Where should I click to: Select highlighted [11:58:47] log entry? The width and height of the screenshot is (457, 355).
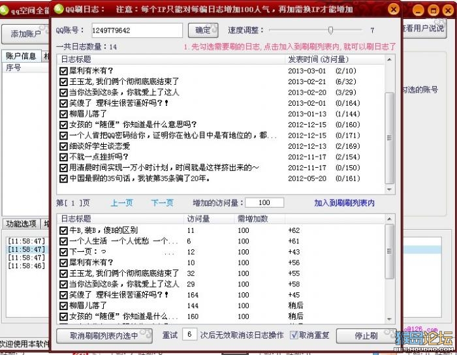(27, 249)
